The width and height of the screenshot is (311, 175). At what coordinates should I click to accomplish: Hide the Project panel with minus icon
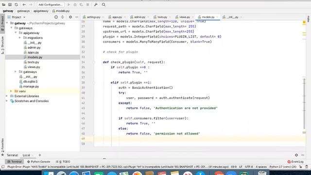coord(77,17)
